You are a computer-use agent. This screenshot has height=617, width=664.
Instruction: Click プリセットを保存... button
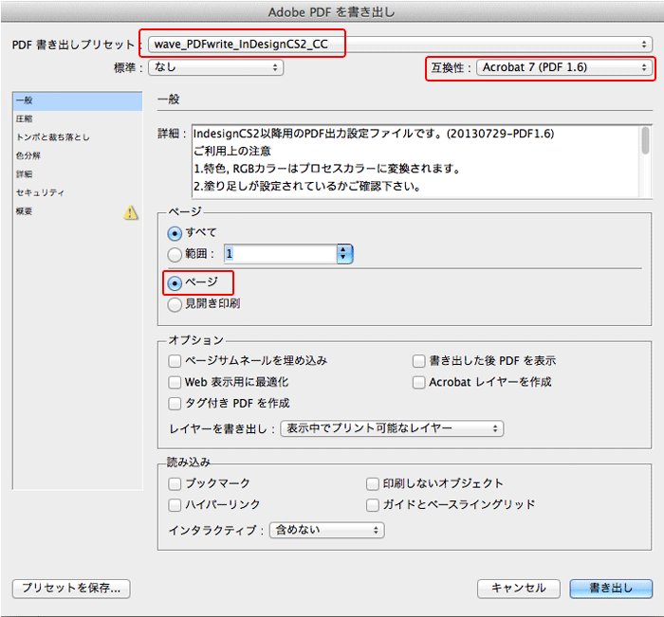tap(71, 588)
